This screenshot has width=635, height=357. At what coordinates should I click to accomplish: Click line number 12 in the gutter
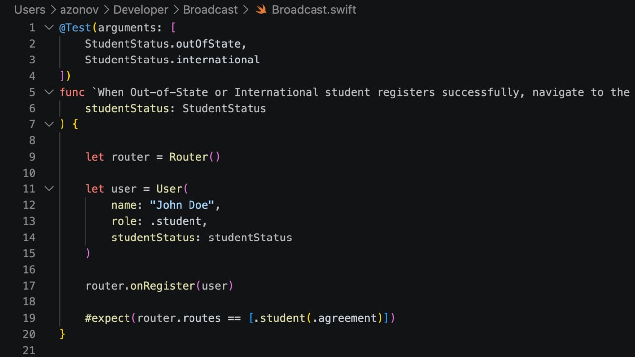click(29, 205)
